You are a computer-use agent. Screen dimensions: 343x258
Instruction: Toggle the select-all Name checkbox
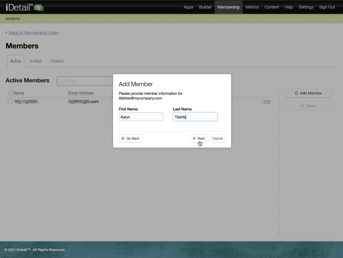[x=10, y=93]
